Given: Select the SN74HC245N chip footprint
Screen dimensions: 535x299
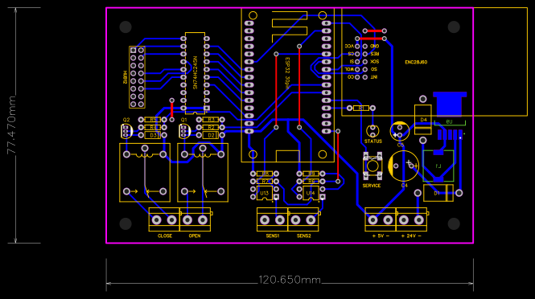Looking at the screenshot, I should [195, 73].
